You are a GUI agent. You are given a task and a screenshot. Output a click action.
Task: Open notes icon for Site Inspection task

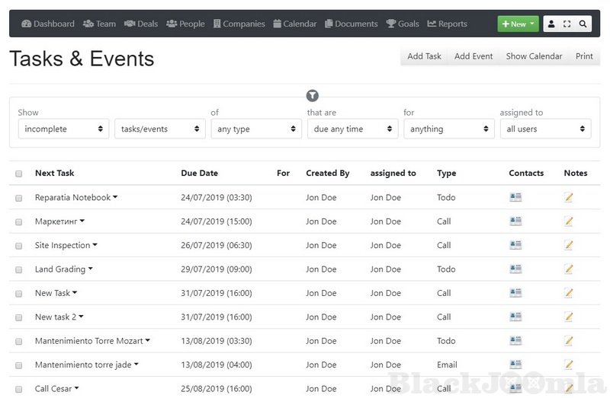pyautogui.click(x=568, y=246)
